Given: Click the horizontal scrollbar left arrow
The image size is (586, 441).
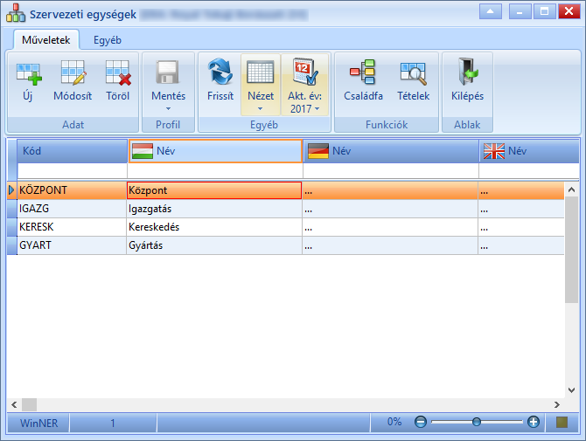Looking at the screenshot, I should point(14,404).
